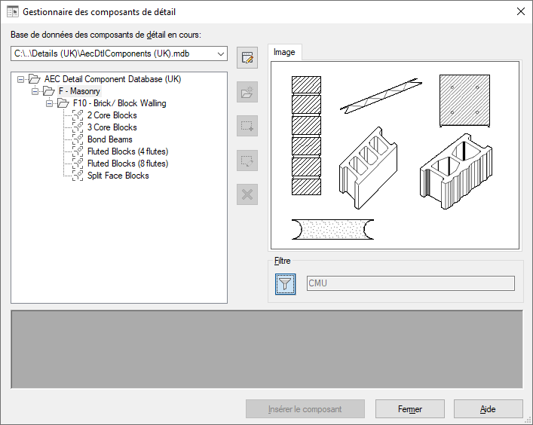The image size is (533, 425).
Task: Click the dialog title bar icon
Action: tap(13, 12)
